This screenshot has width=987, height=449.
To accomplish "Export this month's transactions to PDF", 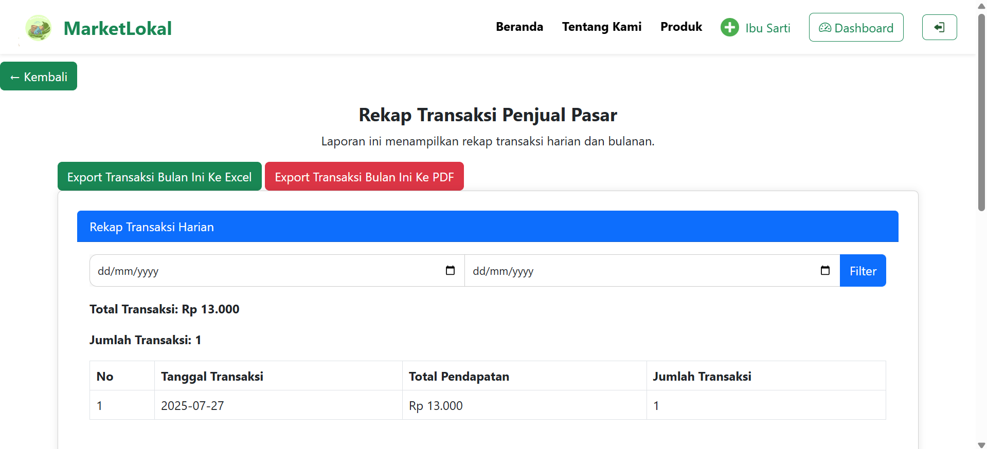I will coord(364,177).
